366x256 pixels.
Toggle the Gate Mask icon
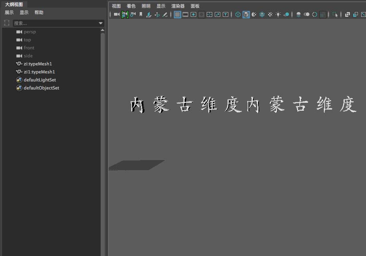tap(201, 14)
